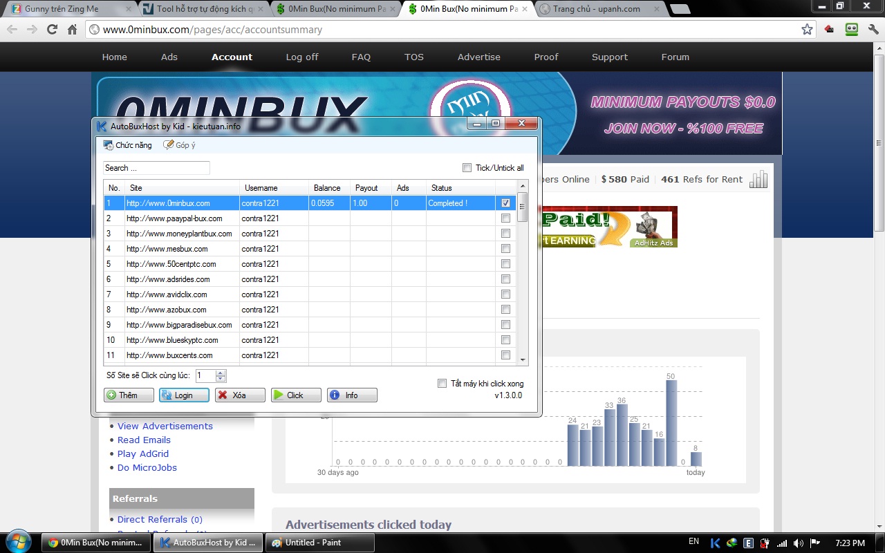The width and height of the screenshot is (885, 553).
Task: Click the download manager globe tray icon
Action: [732, 543]
